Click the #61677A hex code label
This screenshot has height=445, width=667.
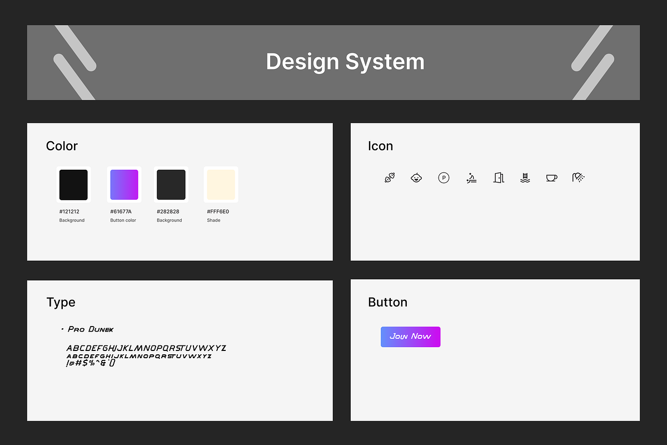tap(121, 212)
